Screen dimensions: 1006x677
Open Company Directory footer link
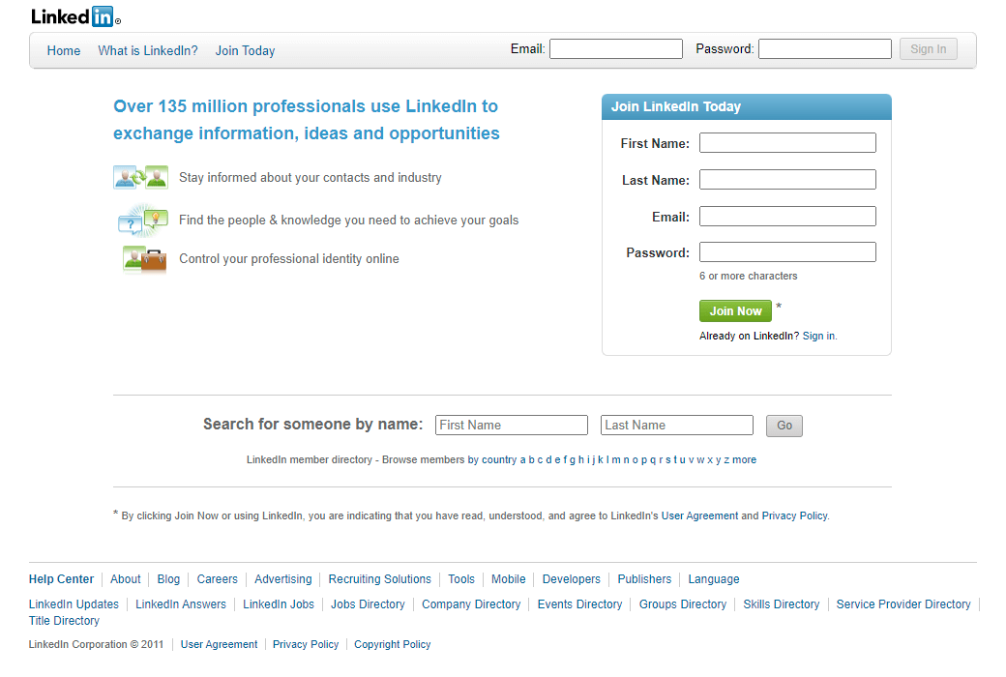pos(471,603)
